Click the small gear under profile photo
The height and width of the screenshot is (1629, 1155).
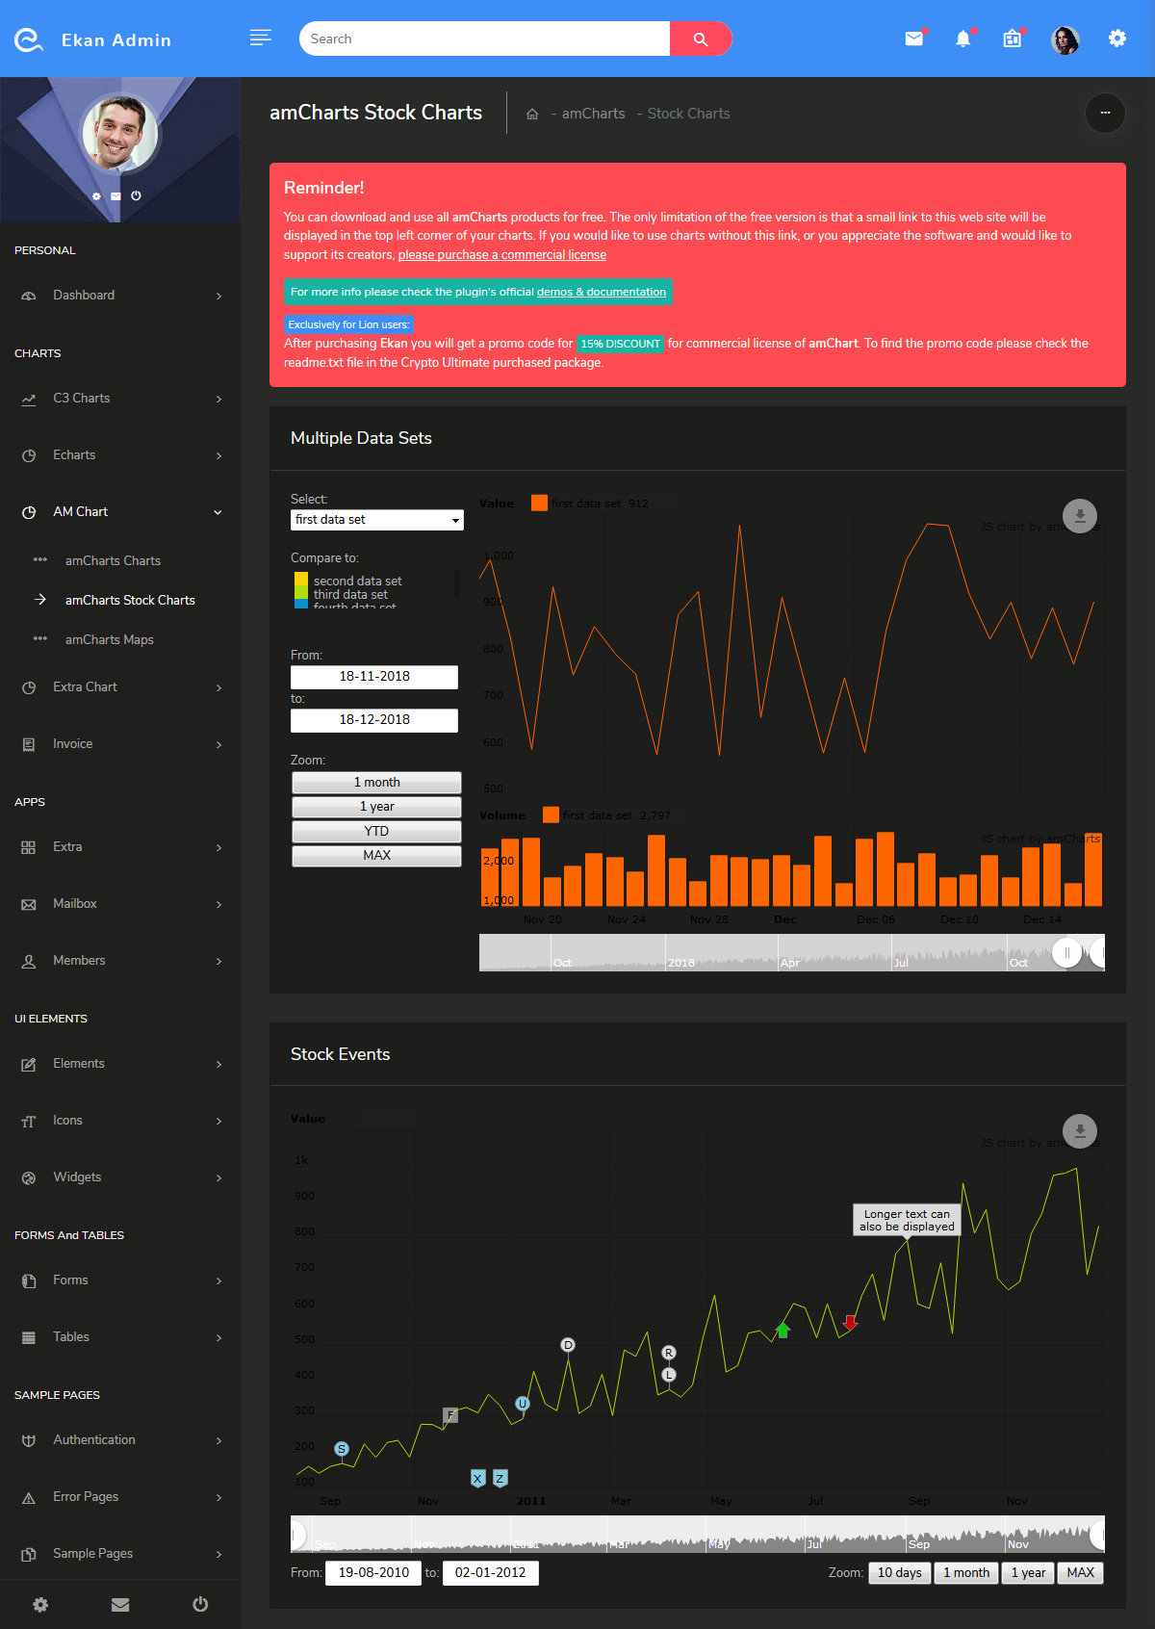[x=96, y=195]
